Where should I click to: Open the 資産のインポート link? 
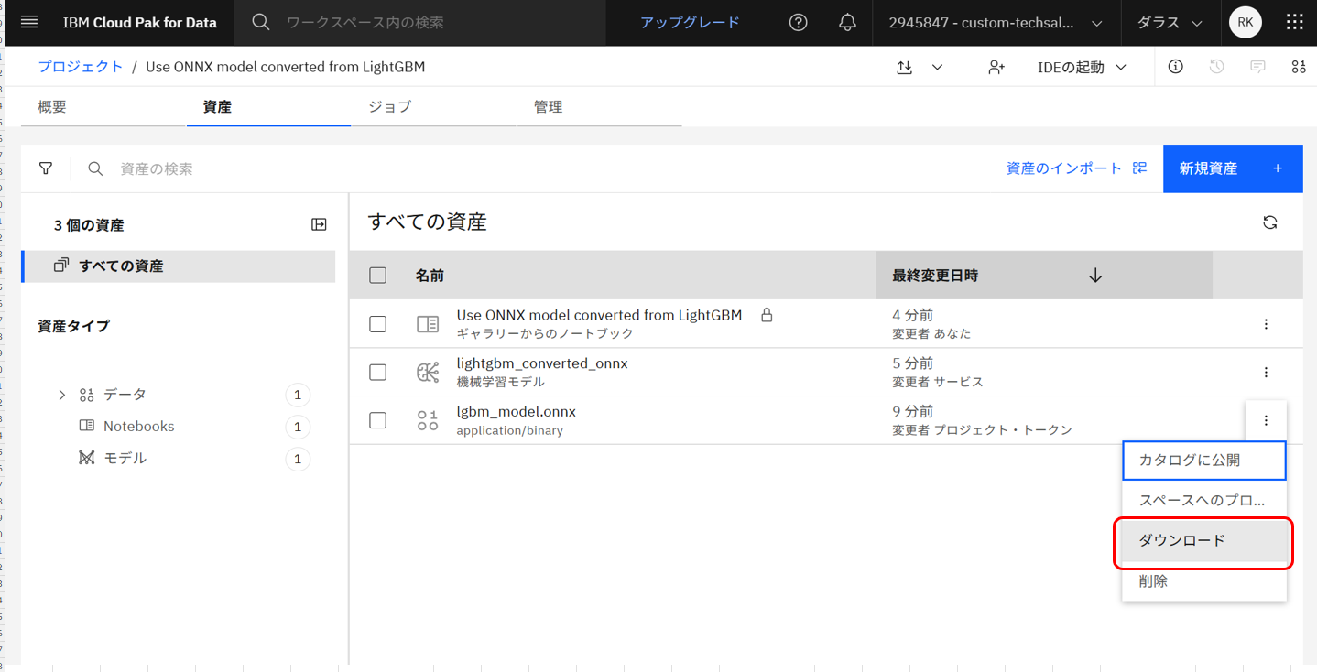1077,168
